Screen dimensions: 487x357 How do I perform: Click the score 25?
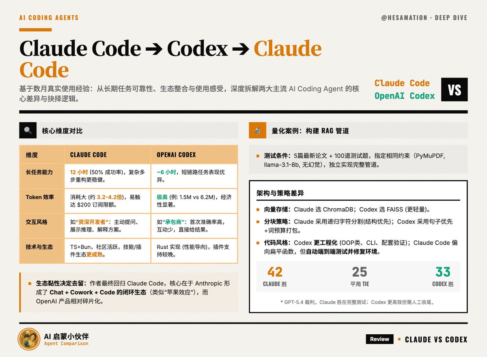tap(359, 271)
